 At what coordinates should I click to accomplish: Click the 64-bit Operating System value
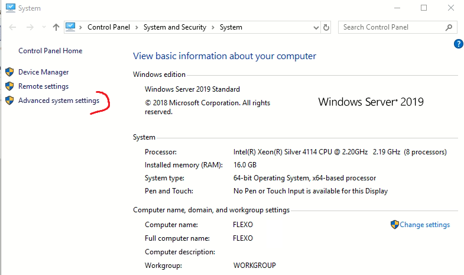click(x=304, y=178)
